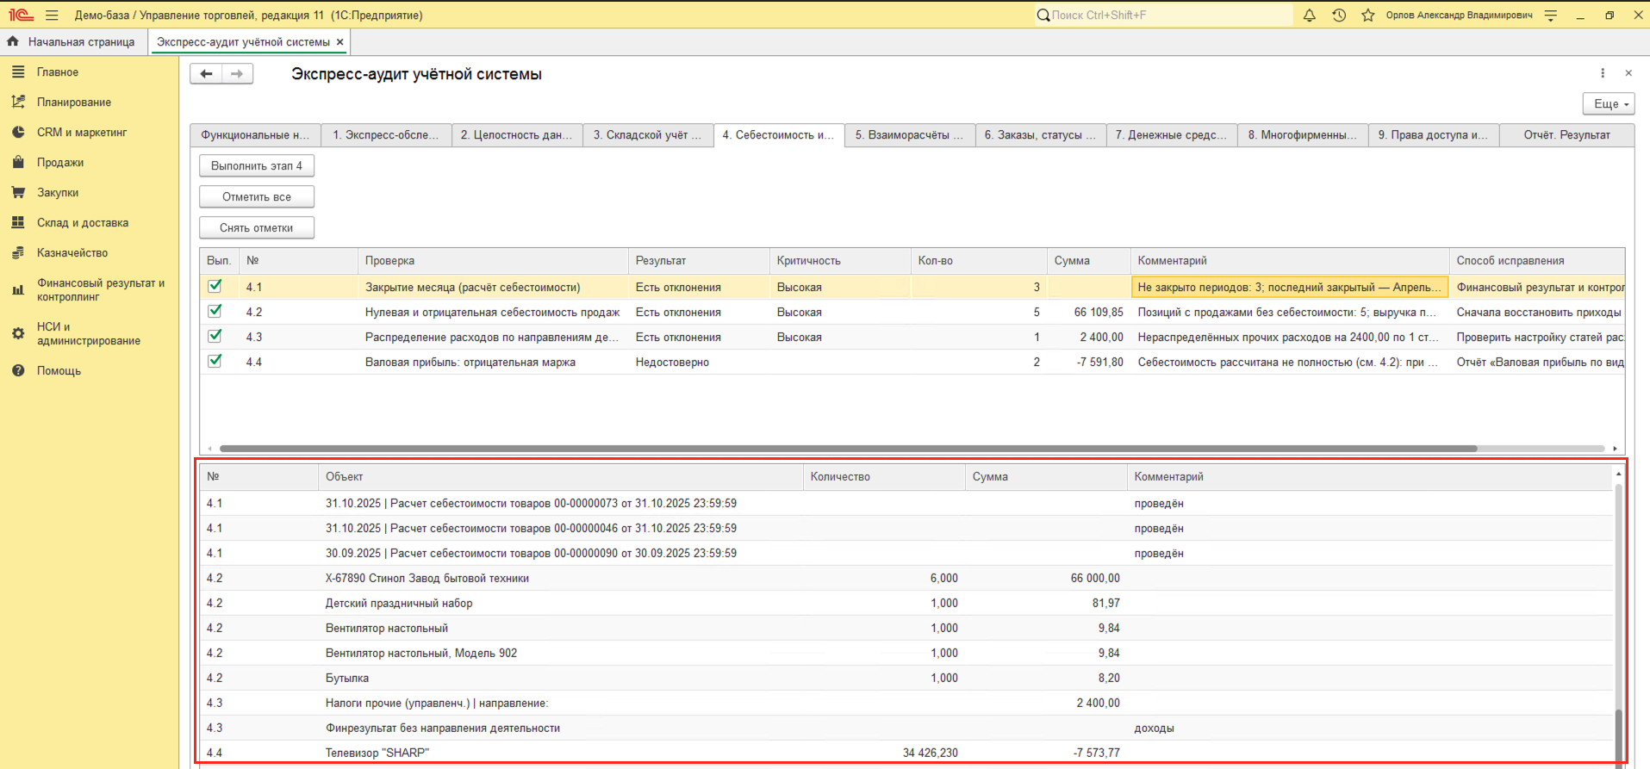
Task: Click the Не закрыто периодов comment cell
Action: (1290, 287)
